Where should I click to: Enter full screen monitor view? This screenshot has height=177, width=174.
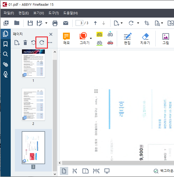coord(107,171)
